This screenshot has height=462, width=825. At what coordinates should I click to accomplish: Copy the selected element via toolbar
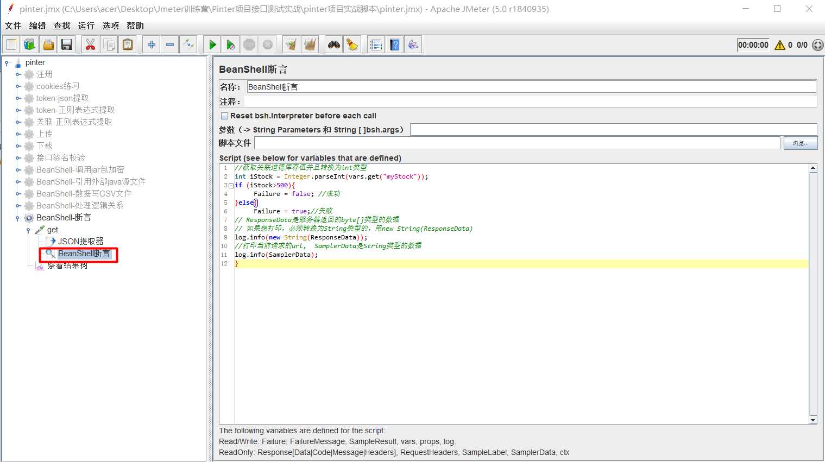(109, 45)
